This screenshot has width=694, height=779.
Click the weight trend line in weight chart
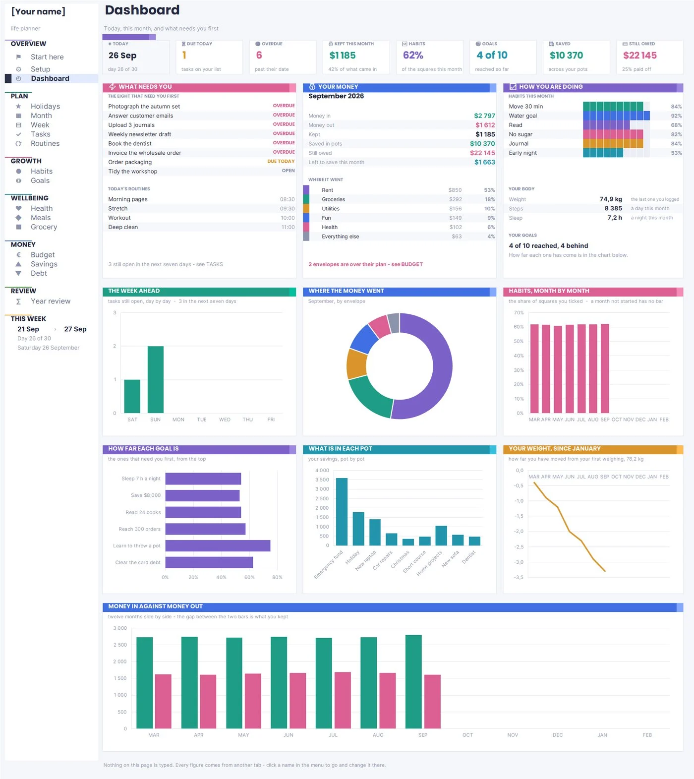570,531
